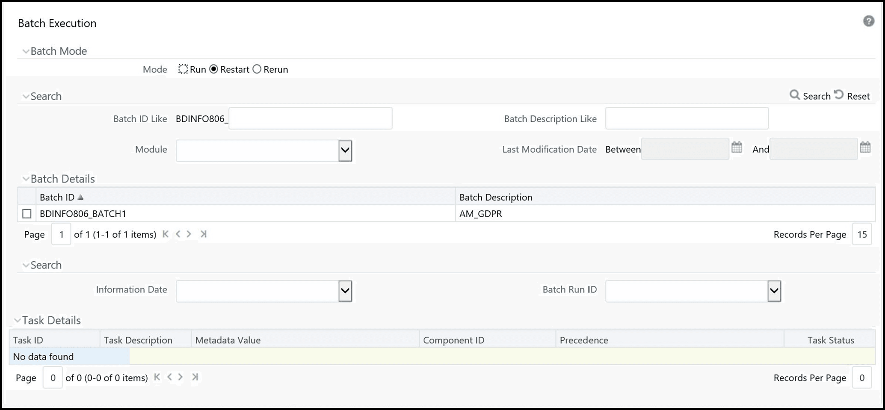The height and width of the screenshot is (410, 885).
Task: Open the Information Date dropdown
Action: [x=345, y=291]
